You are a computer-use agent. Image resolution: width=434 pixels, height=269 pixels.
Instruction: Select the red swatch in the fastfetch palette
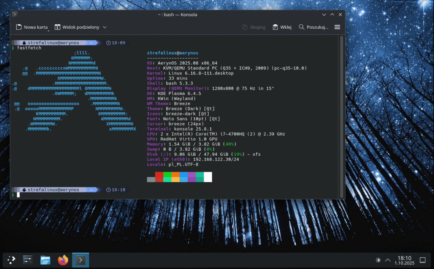[159, 177]
